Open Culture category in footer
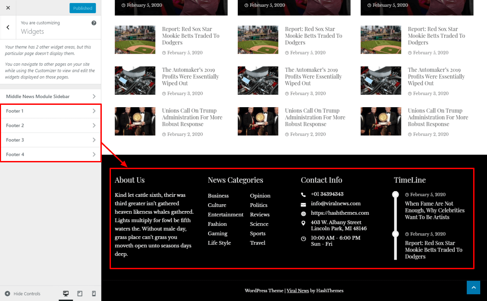The image size is (487, 301). (217, 205)
